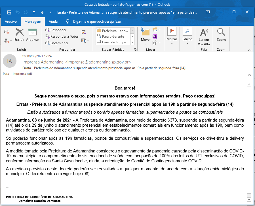Select the Para o Gerente quick step
This screenshot has height=206, width=255.
pyautogui.click(x=113, y=37)
